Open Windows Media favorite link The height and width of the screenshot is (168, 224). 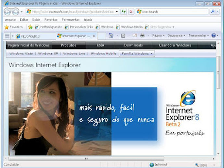click(x=129, y=27)
